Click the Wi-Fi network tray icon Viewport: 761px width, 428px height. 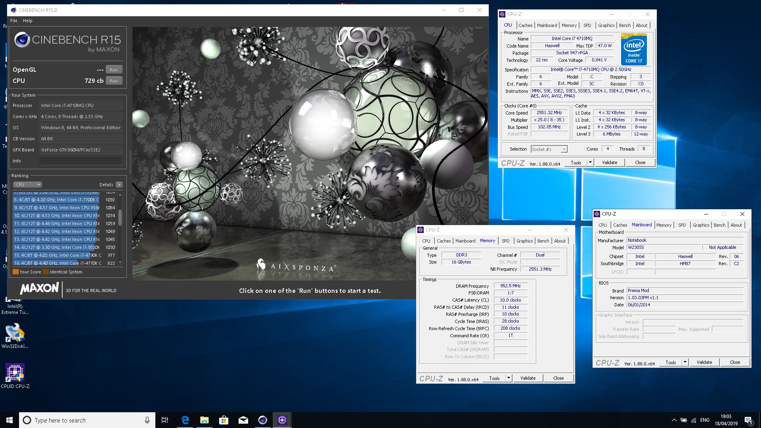(694, 420)
